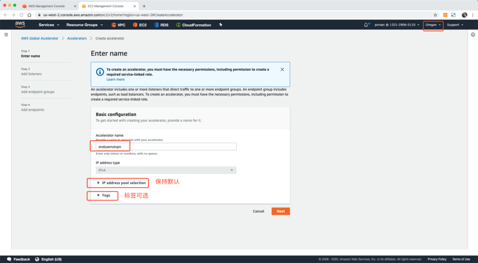Open the Accelerators breadcrumb link
Viewport: 478px width, 263px height.
pos(77,38)
